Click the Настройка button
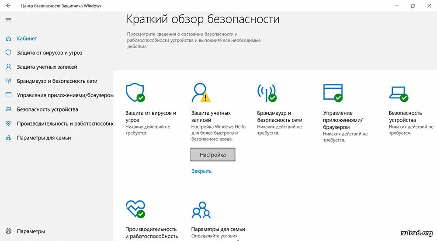The height and width of the screenshot is (241, 437). [213, 154]
